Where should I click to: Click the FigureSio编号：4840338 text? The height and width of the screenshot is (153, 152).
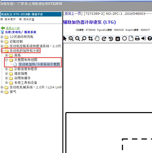coord(110,30)
